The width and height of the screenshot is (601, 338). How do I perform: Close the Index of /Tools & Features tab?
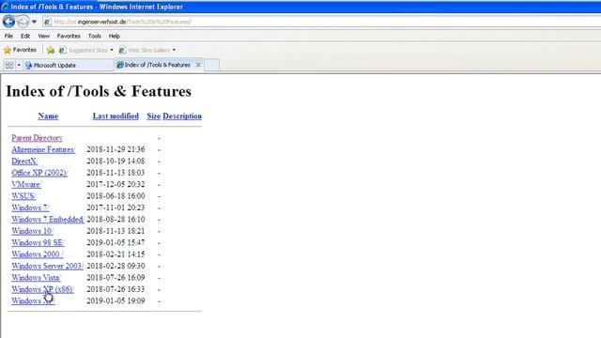(x=198, y=65)
